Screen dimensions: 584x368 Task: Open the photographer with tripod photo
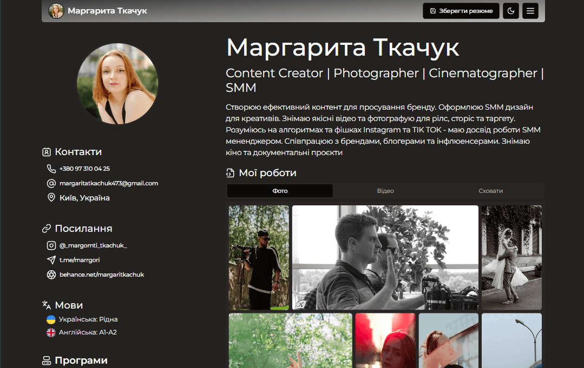point(259,257)
